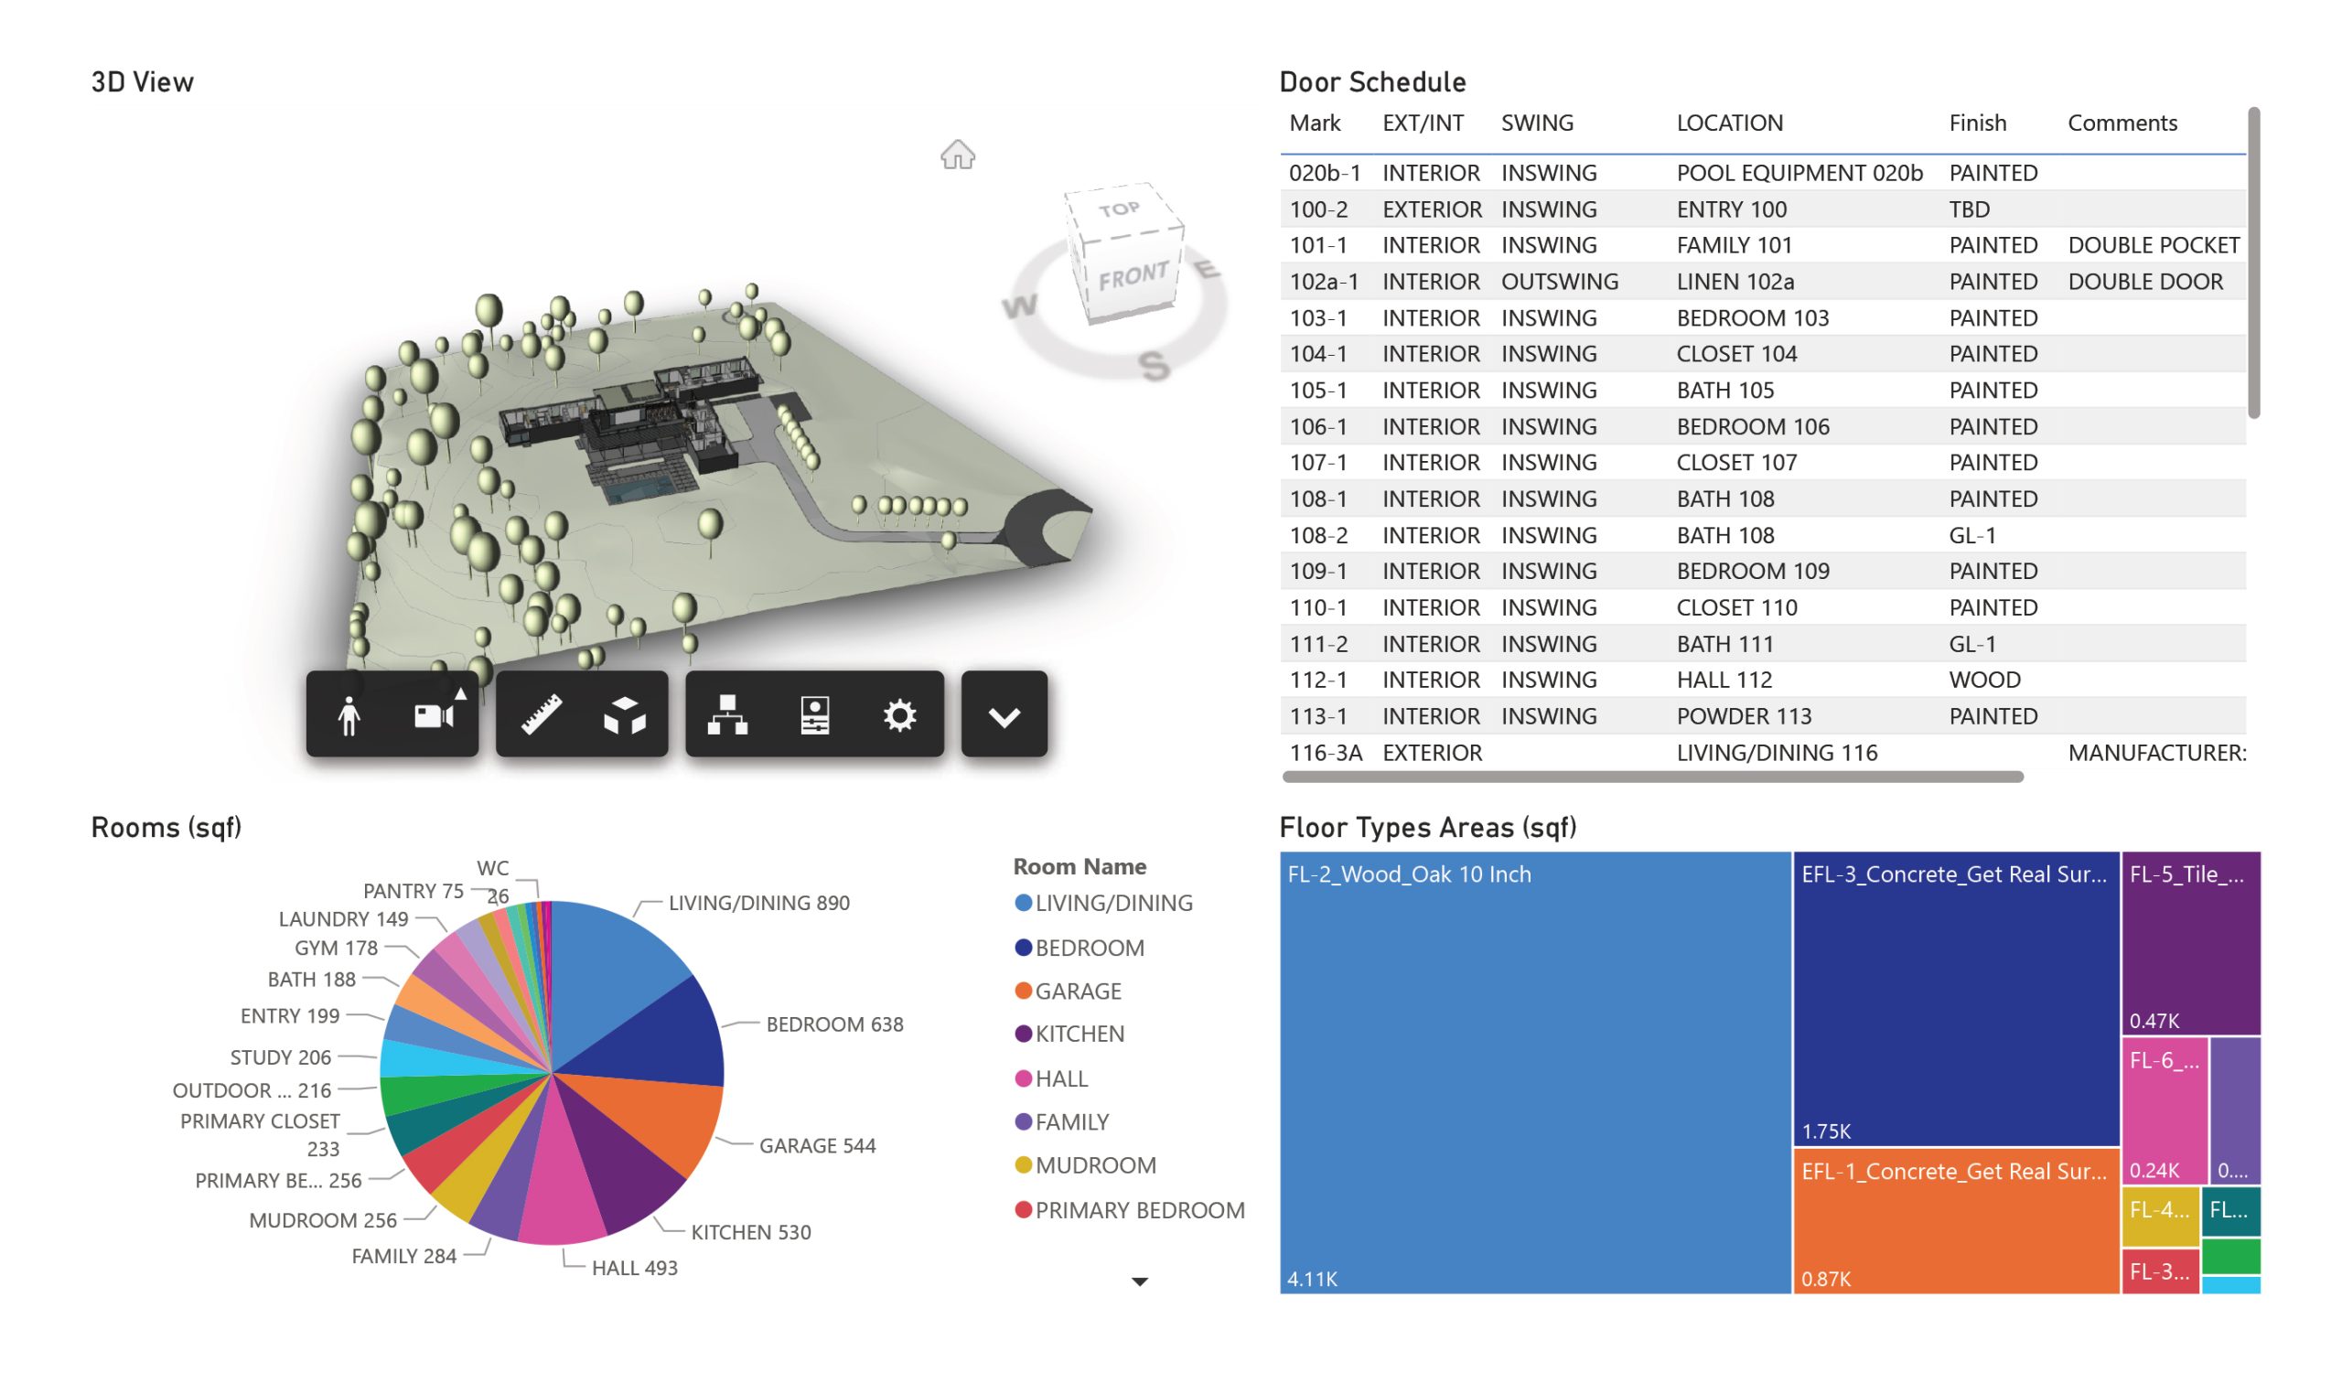Image resolution: width=2342 pixels, height=1383 pixels.
Task: Expand room legend with down arrow
Action: pyautogui.click(x=1139, y=1281)
